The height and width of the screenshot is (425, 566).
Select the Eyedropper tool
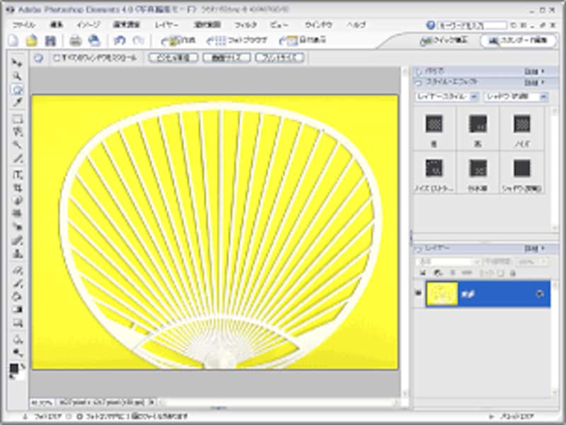pos(18,103)
